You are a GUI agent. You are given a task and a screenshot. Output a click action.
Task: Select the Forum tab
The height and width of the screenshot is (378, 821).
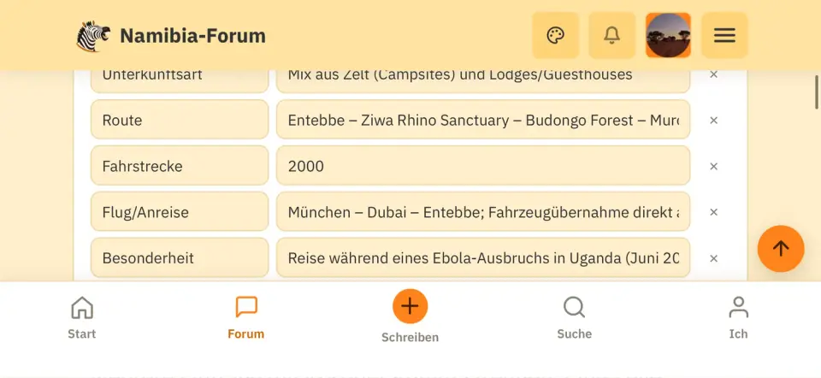click(246, 317)
